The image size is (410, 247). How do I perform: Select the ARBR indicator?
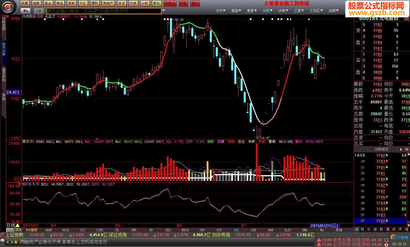pos(48,230)
